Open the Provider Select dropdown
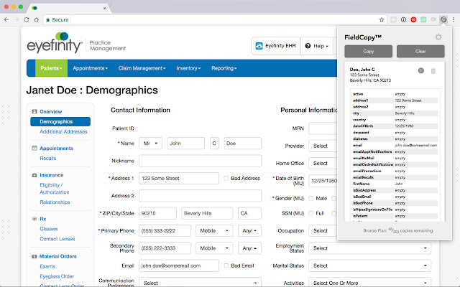 [323, 146]
